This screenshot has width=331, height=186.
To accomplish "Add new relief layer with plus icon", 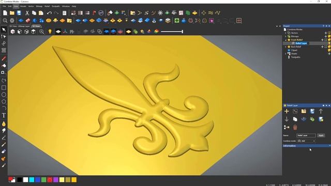I will [287, 111].
